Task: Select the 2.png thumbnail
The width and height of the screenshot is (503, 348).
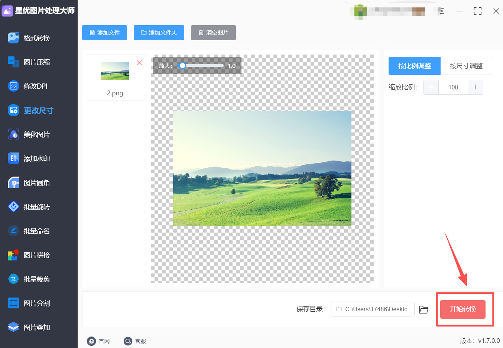Action: (115, 71)
